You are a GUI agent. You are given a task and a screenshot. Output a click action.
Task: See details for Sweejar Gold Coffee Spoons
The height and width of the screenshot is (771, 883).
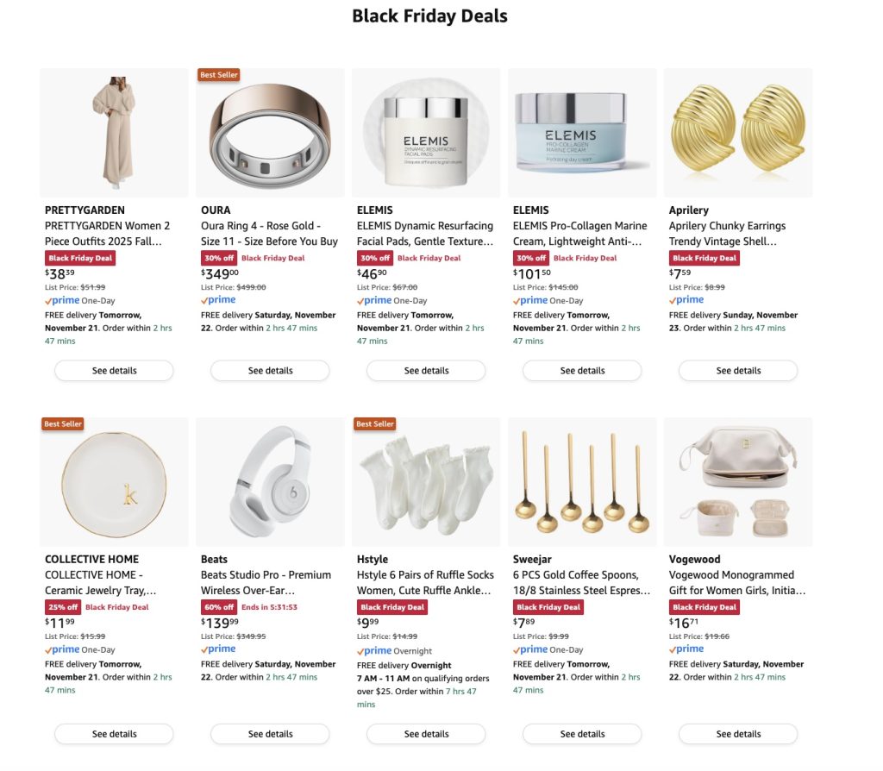coord(582,734)
